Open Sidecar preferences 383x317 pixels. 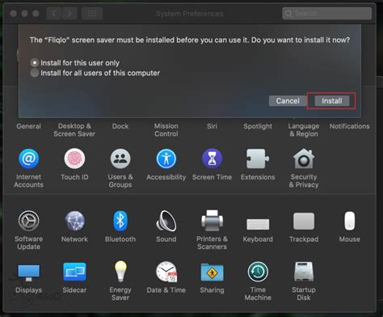click(x=74, y=272)
